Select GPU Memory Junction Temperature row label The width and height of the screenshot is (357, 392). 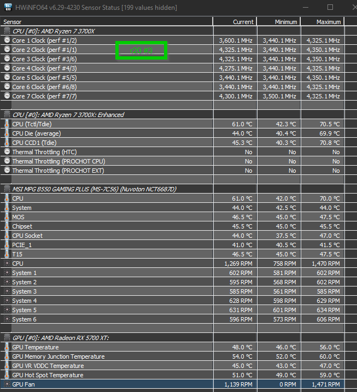click(x=58, y=356)
